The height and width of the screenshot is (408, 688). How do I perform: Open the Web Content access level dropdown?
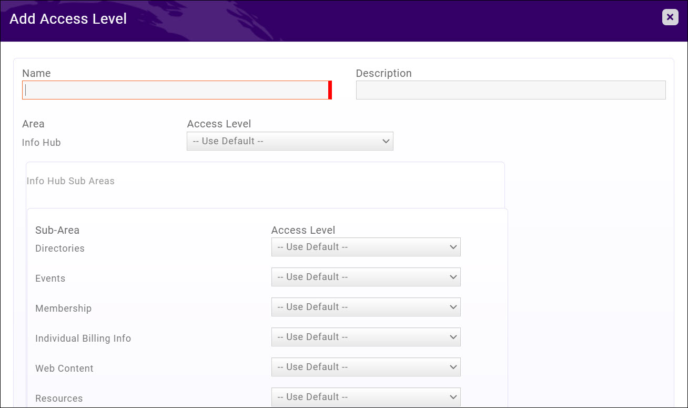pyautogui.click(x=366, y=367)
